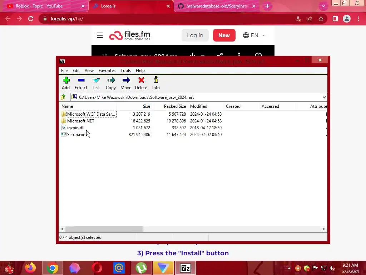Show hidden system tray icons
This screenshot has width=366, height=275.
(289, 268)
